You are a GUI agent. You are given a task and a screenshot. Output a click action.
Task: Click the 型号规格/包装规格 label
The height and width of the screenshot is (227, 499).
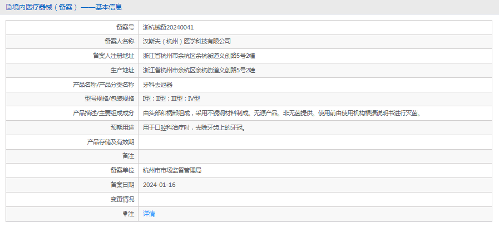pyautogui.click(x=110, y=99)
